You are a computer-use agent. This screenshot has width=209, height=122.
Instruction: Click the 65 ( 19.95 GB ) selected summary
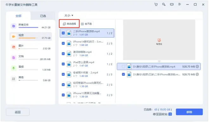click(x=163, y=109)
